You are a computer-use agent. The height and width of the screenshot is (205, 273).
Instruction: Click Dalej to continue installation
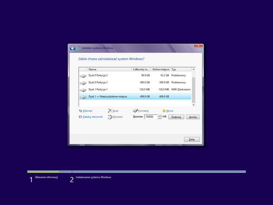192,139
